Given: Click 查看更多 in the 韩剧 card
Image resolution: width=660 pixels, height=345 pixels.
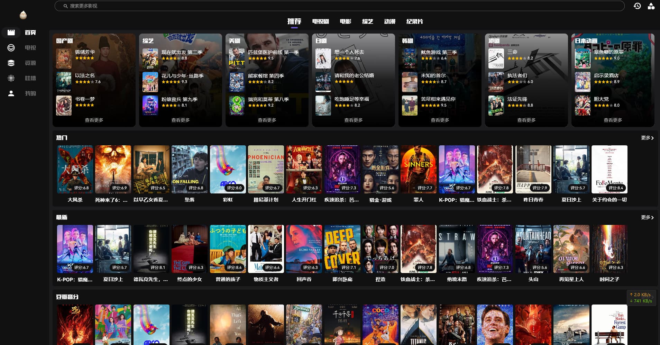Looking at the screenshot, I should (x=440, y=120).
